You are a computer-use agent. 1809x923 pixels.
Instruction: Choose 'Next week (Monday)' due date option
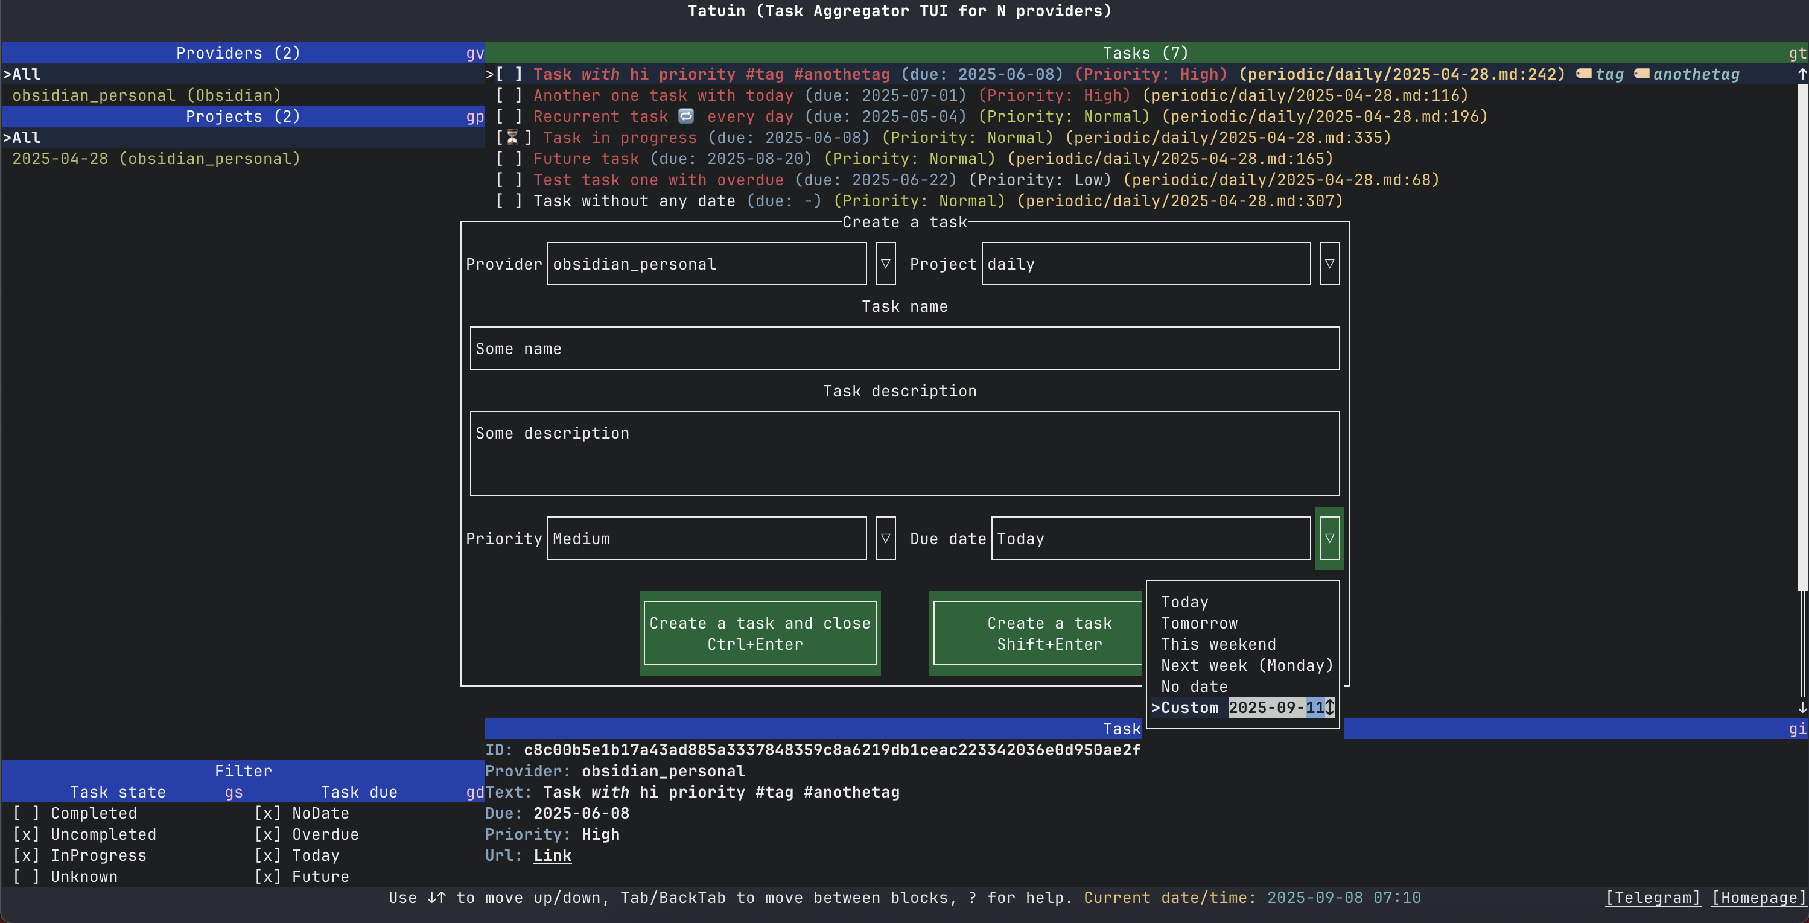tap(1247, 665)
